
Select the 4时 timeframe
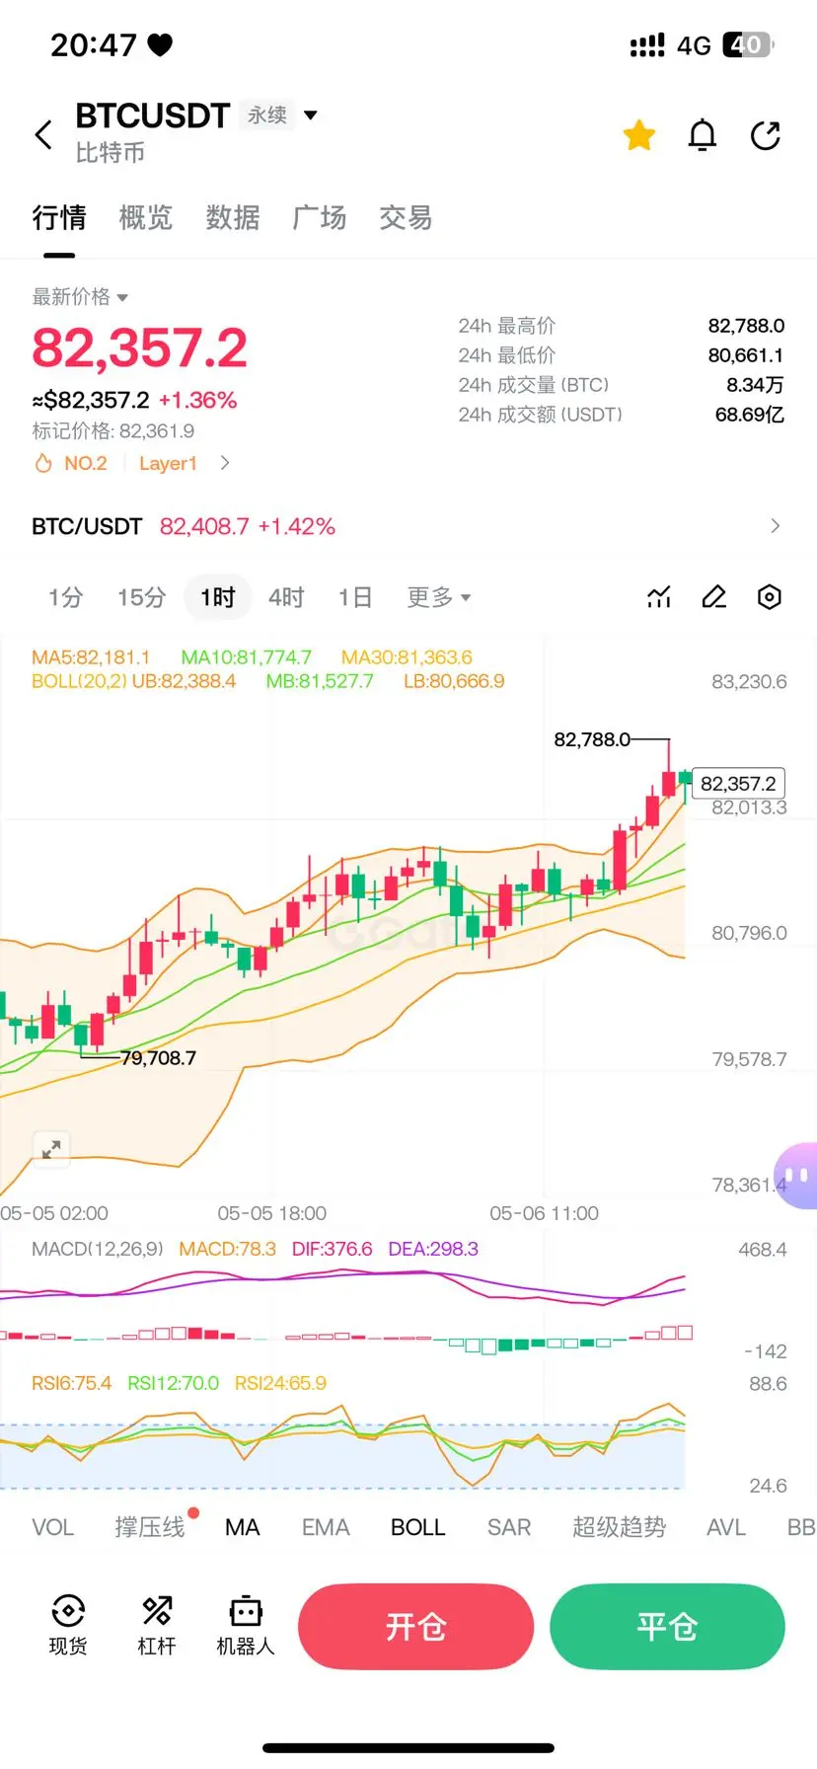click(286, 597)
